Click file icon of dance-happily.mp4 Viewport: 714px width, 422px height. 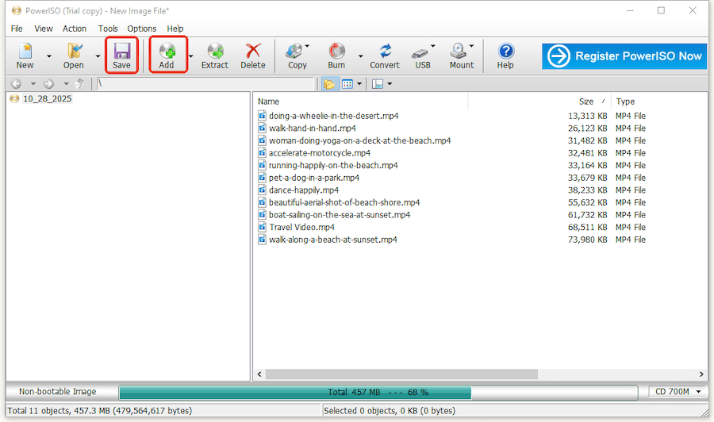coord(263,190)
